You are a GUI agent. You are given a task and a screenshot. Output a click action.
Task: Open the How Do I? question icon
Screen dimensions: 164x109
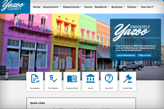pyautogui.click(x=109, y=78)
